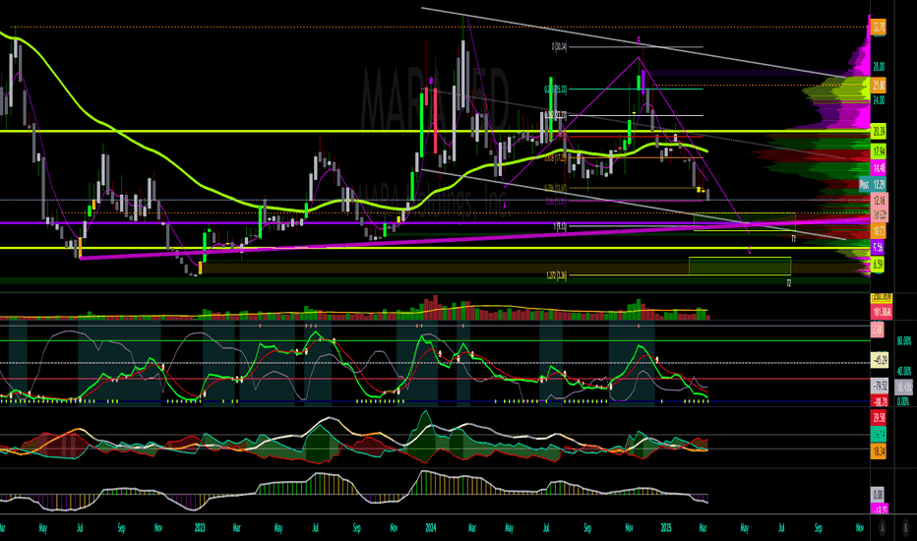The height and width of the screenshot is (541, 917).
Task: Select the magenta 14.48 price label
Action: coord(879,168)
